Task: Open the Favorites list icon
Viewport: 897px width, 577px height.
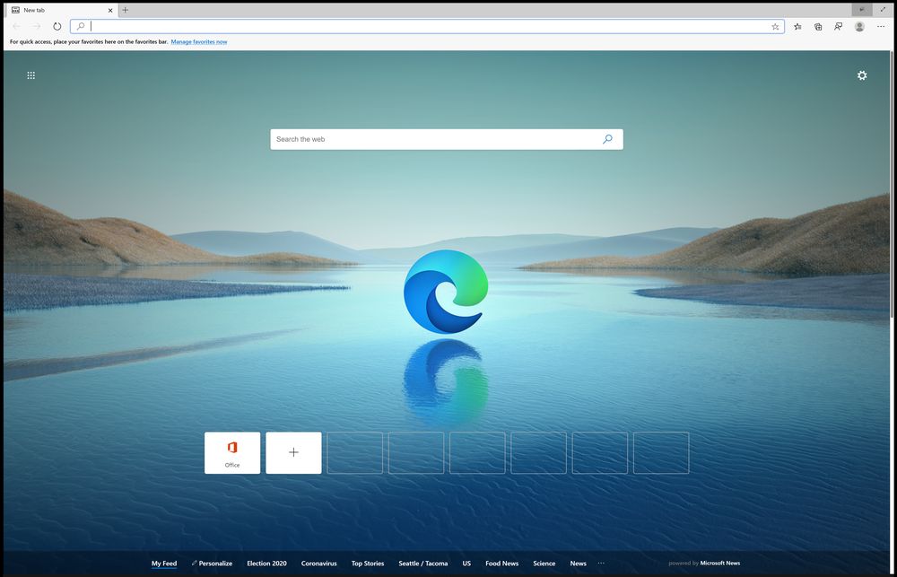Action: [797, 27]
